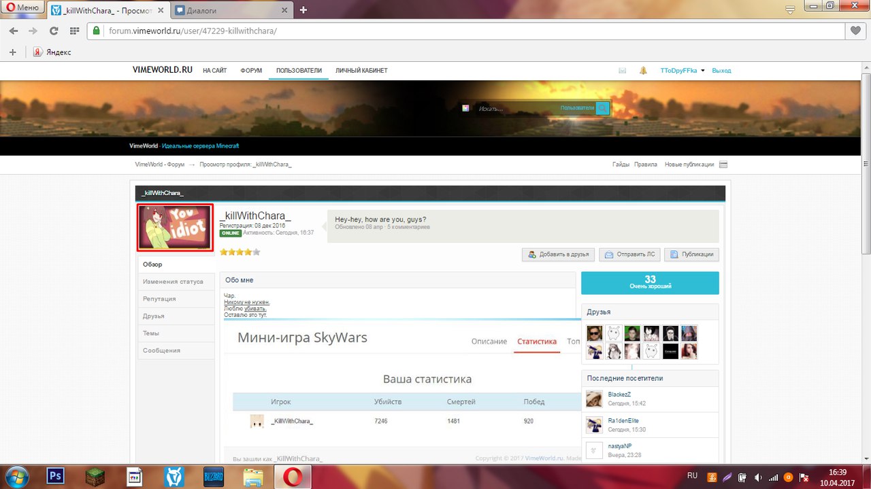Click the green padlock security icon
Viewport: 871px width, 489px height.
97,31
